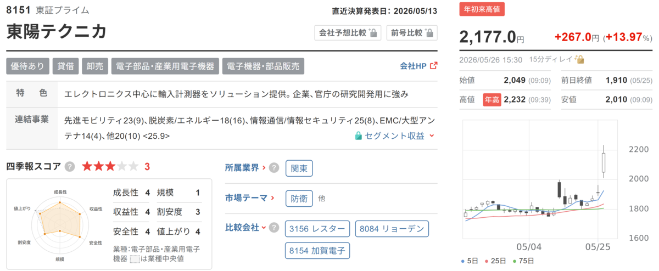659x271 pixels.
Task: Click the external link icon beside 会社HP
Action: click(433, 66)
